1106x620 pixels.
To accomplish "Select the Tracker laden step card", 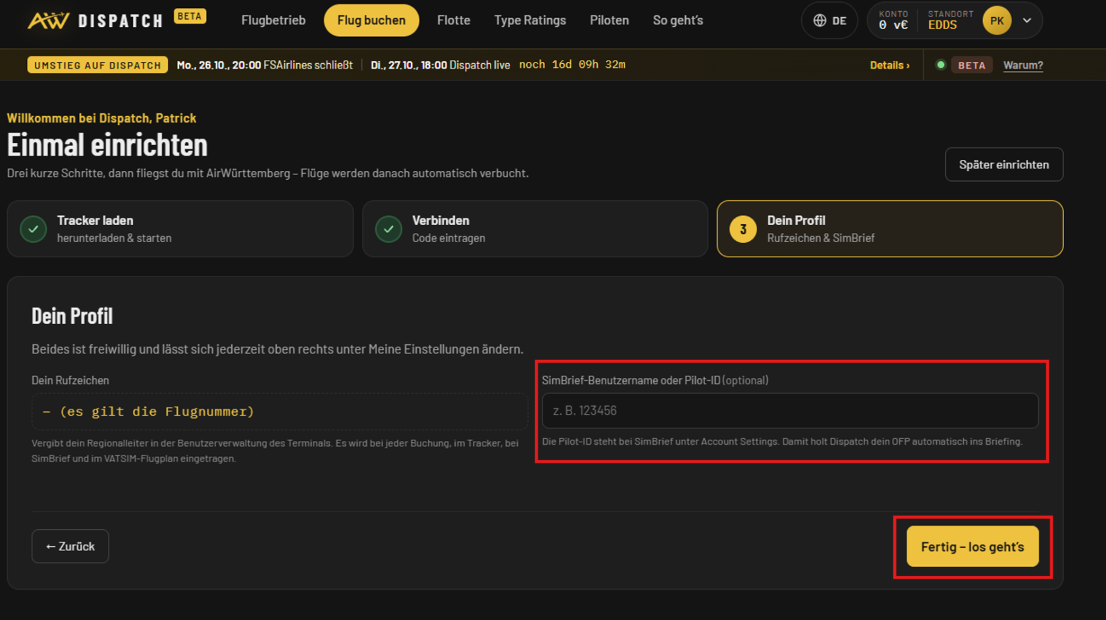I will (180, 229).
